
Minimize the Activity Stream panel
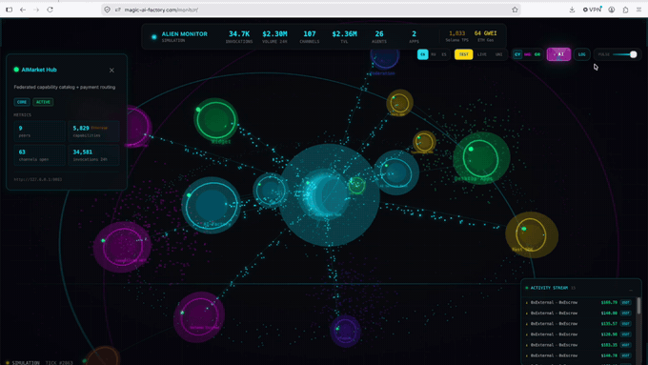pyautogui.click(x=631, y=289)
